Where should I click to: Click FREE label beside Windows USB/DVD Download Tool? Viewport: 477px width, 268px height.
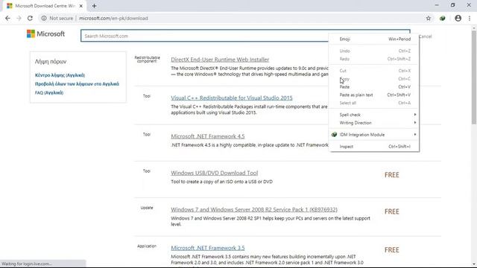pos(392,175)
